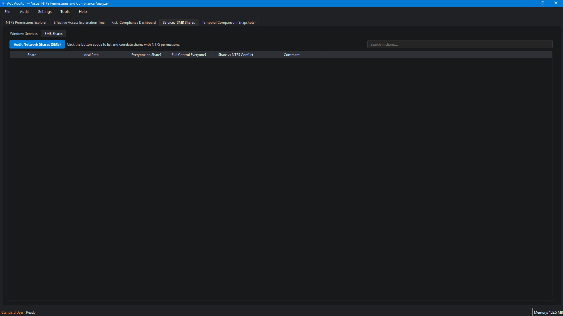Click the Ready status text
The height and width of the screenshot is (316, 563).
click(x=31, y=312)
